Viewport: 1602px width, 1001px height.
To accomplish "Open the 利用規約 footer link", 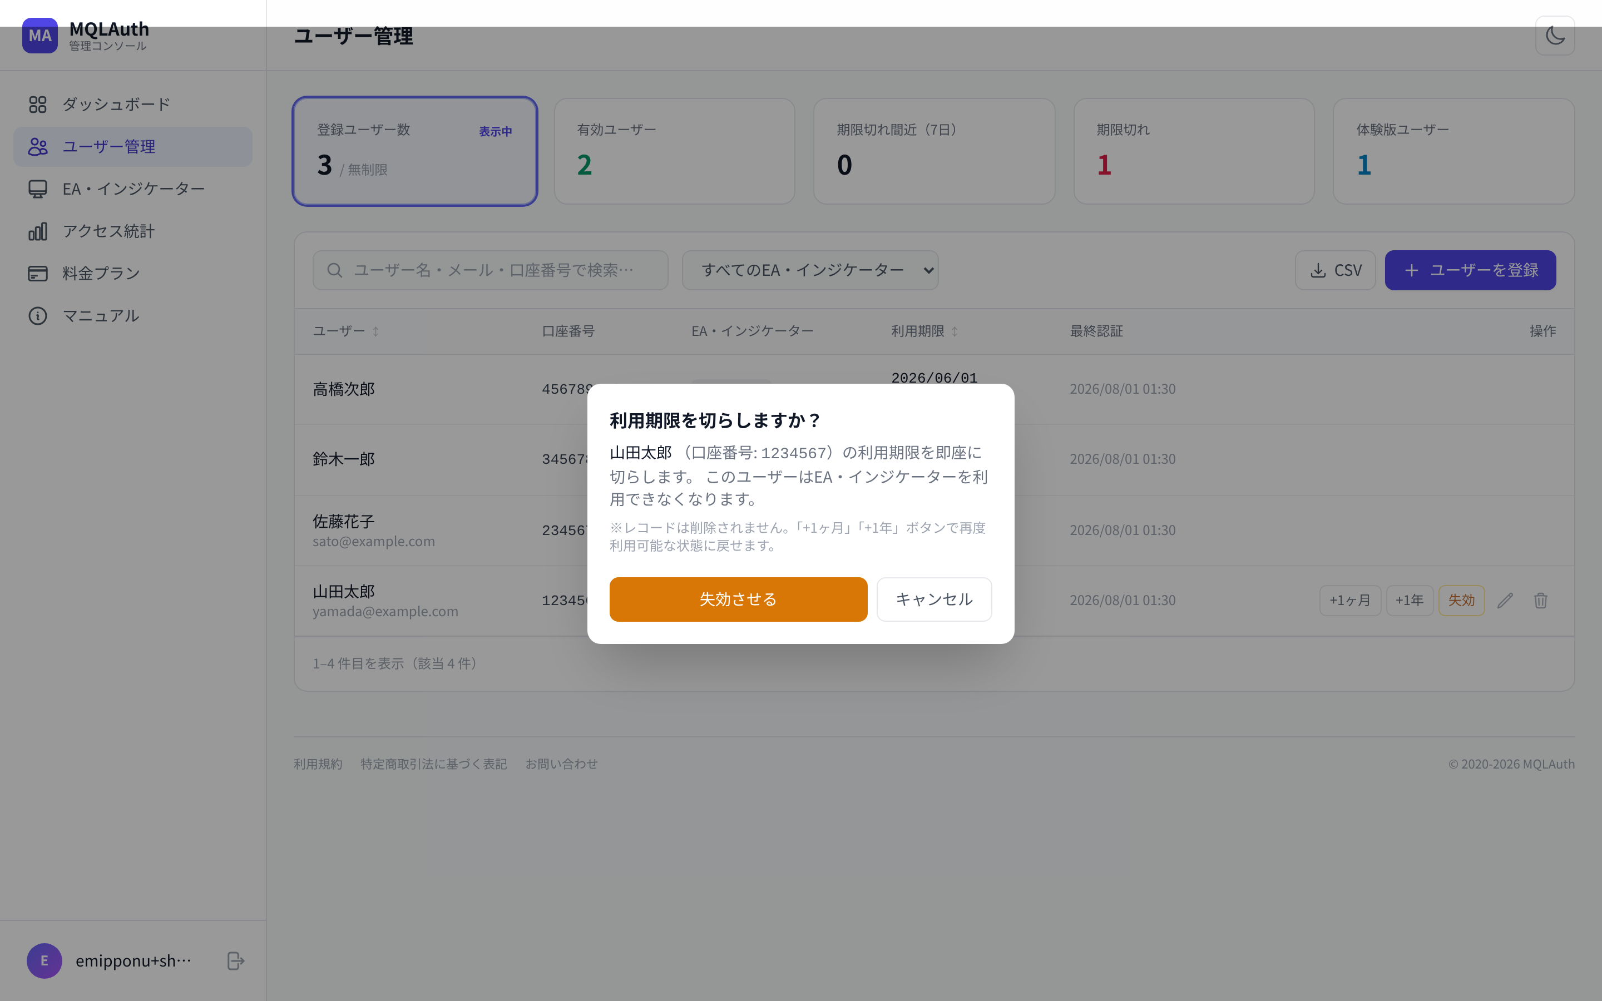I will click(x=318, y=764).
